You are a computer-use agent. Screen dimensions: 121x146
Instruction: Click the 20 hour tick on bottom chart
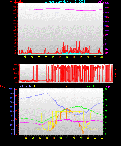(88, 138)
